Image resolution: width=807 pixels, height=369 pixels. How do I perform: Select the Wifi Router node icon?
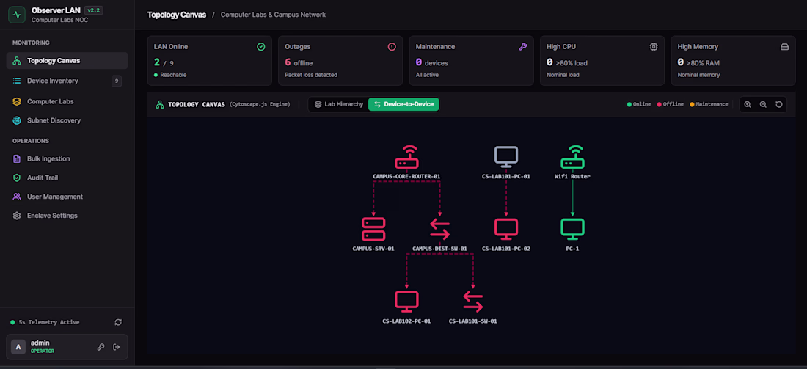pos(572,157)
